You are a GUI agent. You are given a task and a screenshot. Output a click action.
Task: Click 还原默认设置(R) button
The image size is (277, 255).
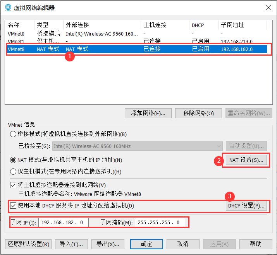click(28, 244)
